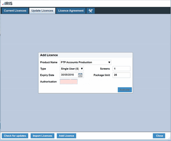This screenshot has width=171, height=141.
Task: Click the Add Licence button at bottom
Action: click(x=66, y=136)
